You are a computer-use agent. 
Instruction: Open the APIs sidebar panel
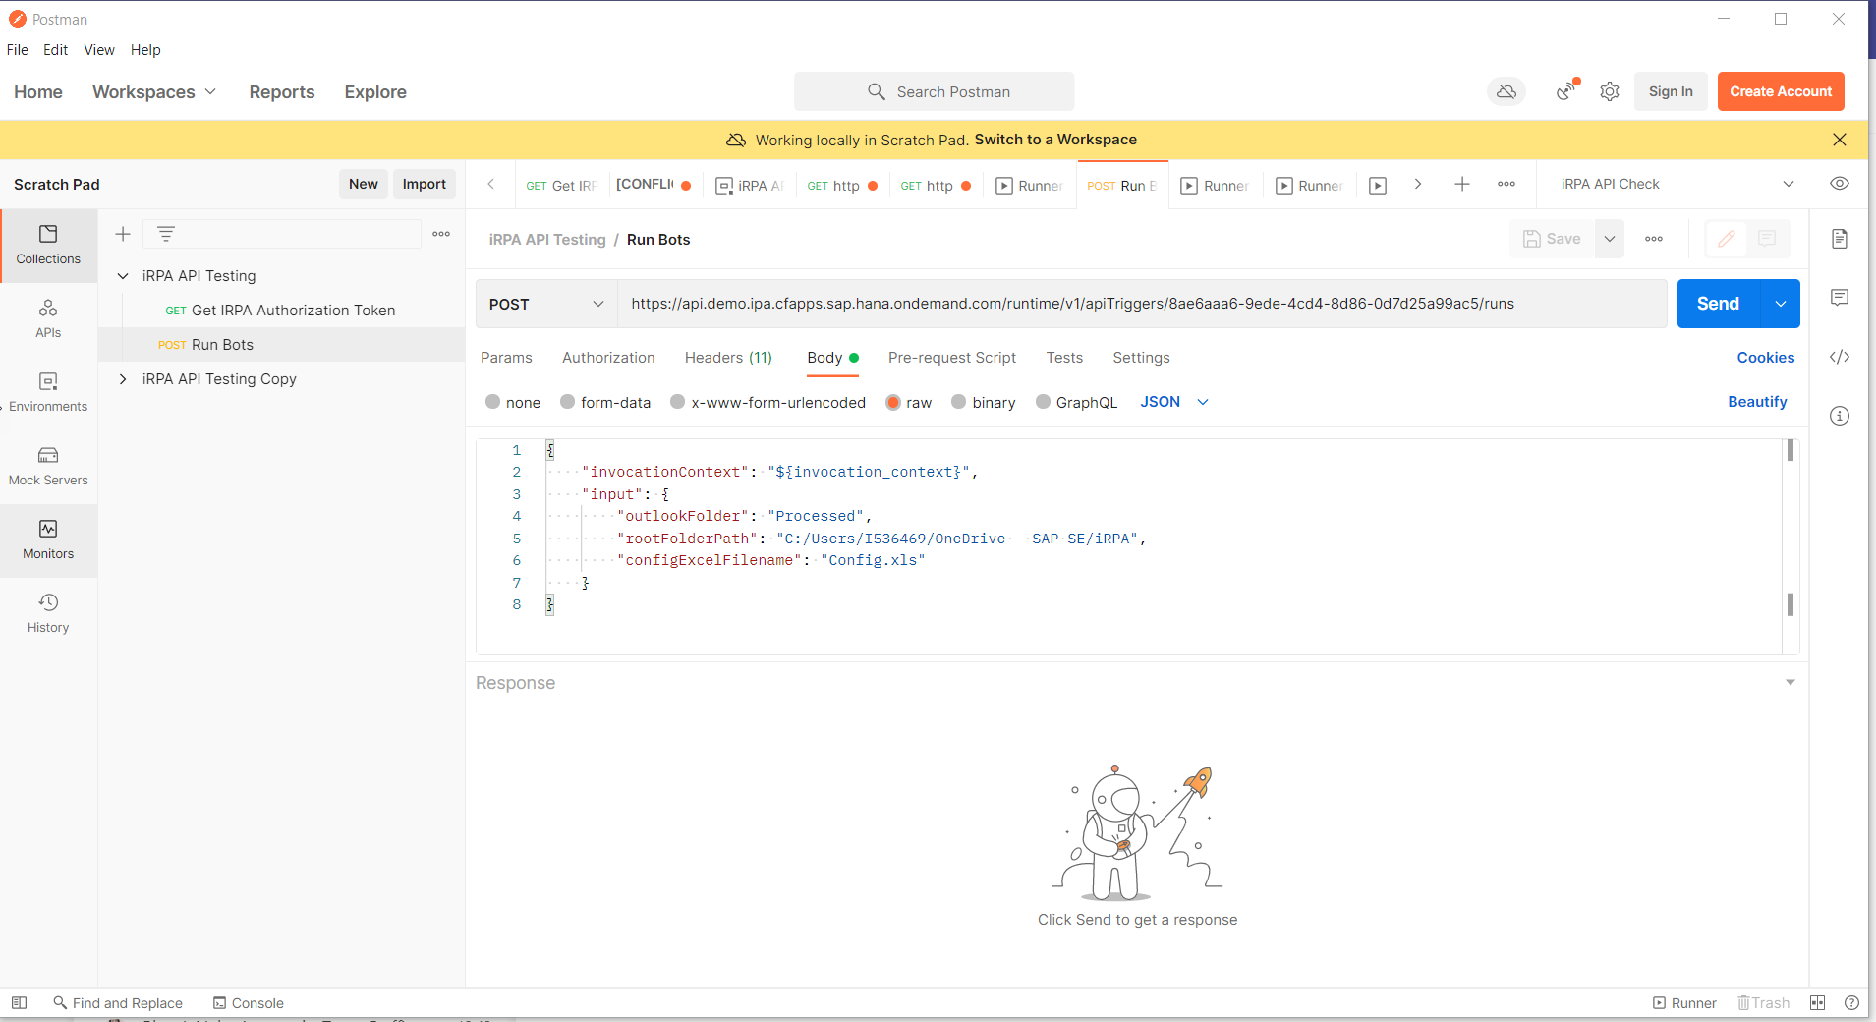pos(48,319)
